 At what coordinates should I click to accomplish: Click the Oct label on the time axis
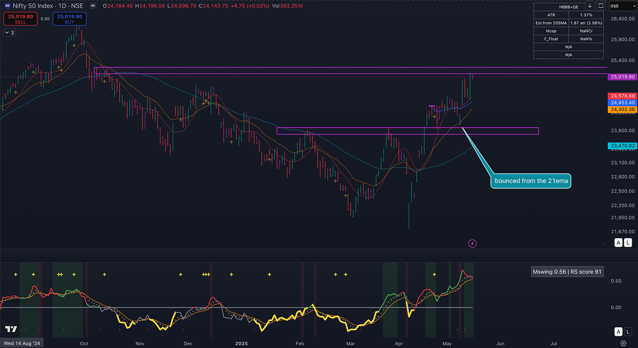coord(84,343)
